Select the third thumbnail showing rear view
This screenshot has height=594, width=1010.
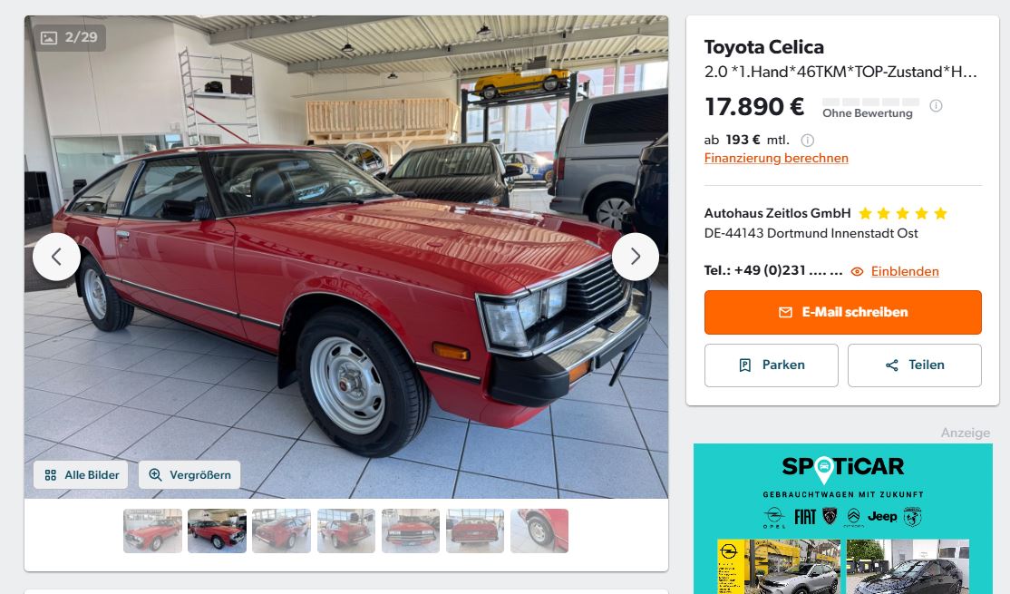(281, 531)
